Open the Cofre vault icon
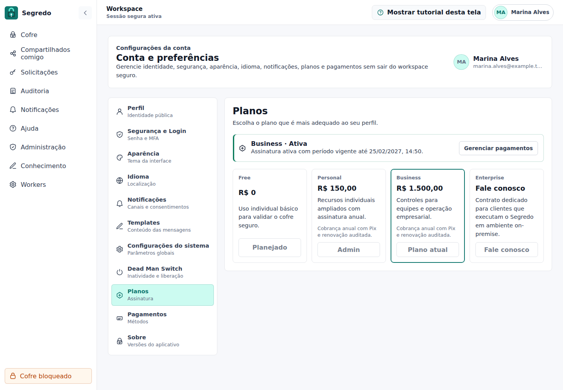This screenshot has width=563, height=390. (x=13, y=35)
